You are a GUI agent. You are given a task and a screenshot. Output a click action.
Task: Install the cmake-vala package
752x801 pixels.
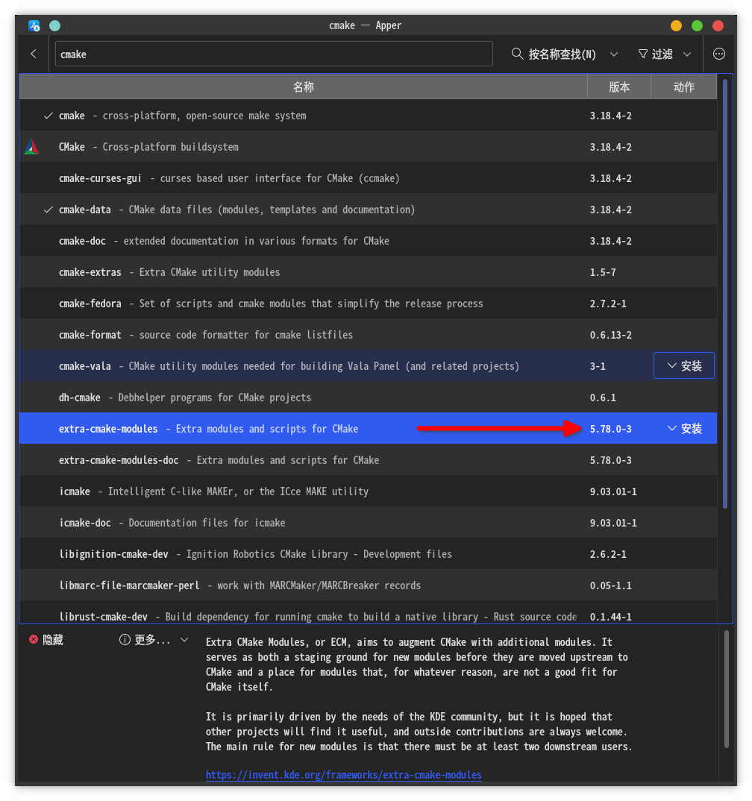click(x=684, y=365)
